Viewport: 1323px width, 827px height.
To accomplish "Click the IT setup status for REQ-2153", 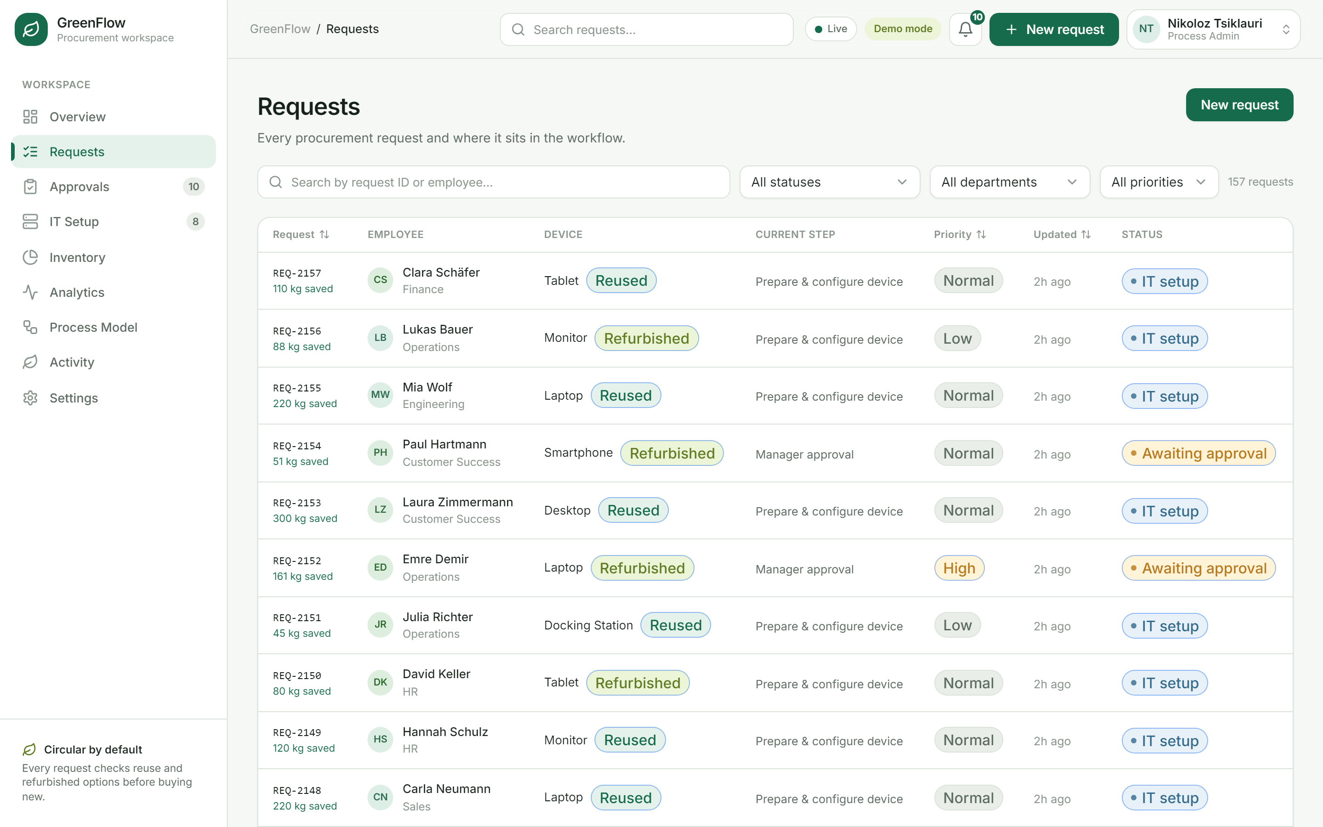I will coord(1165,511).
